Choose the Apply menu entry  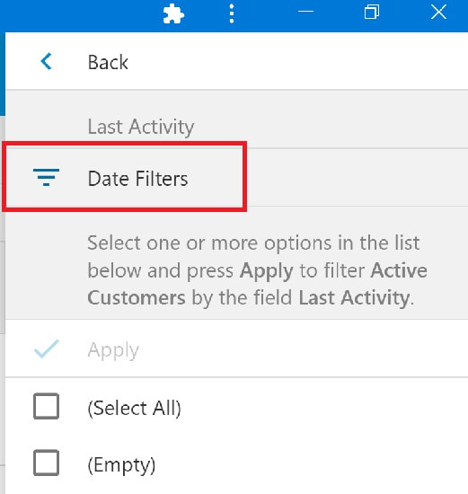[x=236, y=348]
